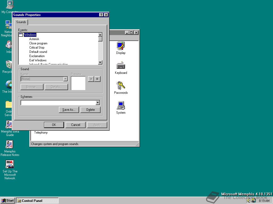Click Save As... to save the scheme
The width and height of the screenshot is (273, 204).
tap(69, 110)
